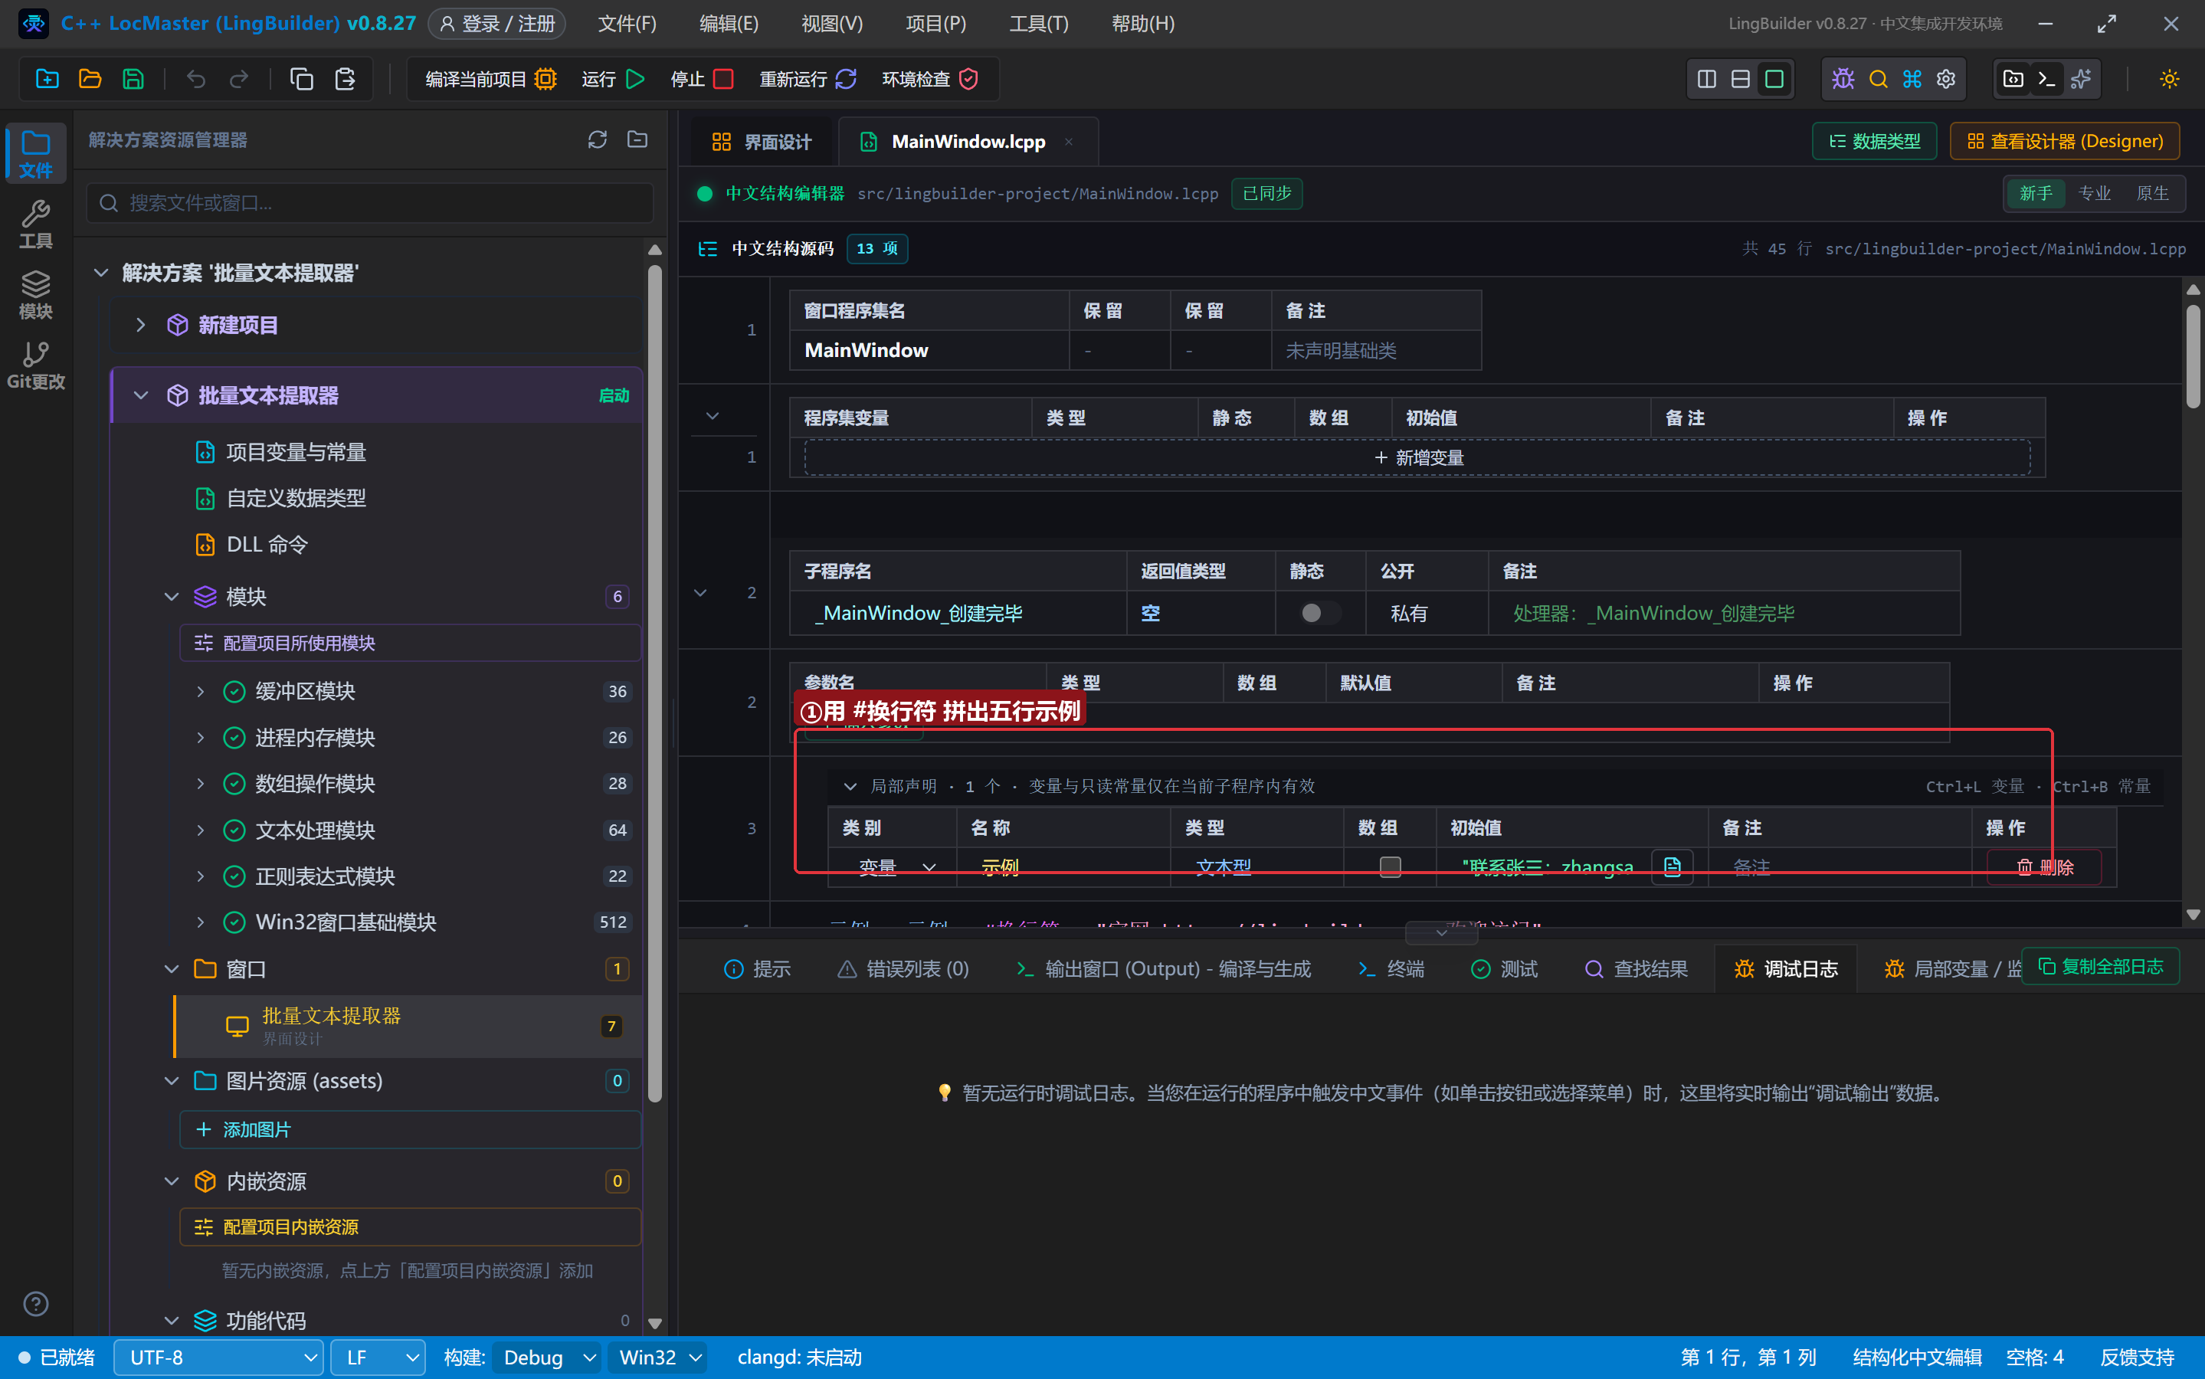Click the 查看设计器 (Designer) button
This screenshot has width=2205, height=1379.
[2065, 142]
